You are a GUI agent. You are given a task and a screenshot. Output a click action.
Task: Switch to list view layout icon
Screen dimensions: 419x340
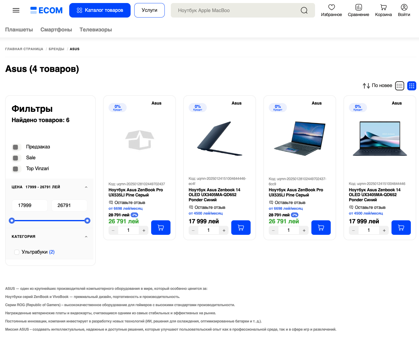[400, 86]
